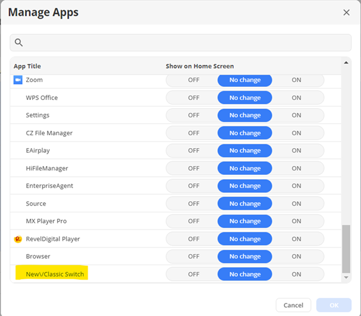Set CZ File Manager to ON

pyautogui.click(x=296, y=133)
